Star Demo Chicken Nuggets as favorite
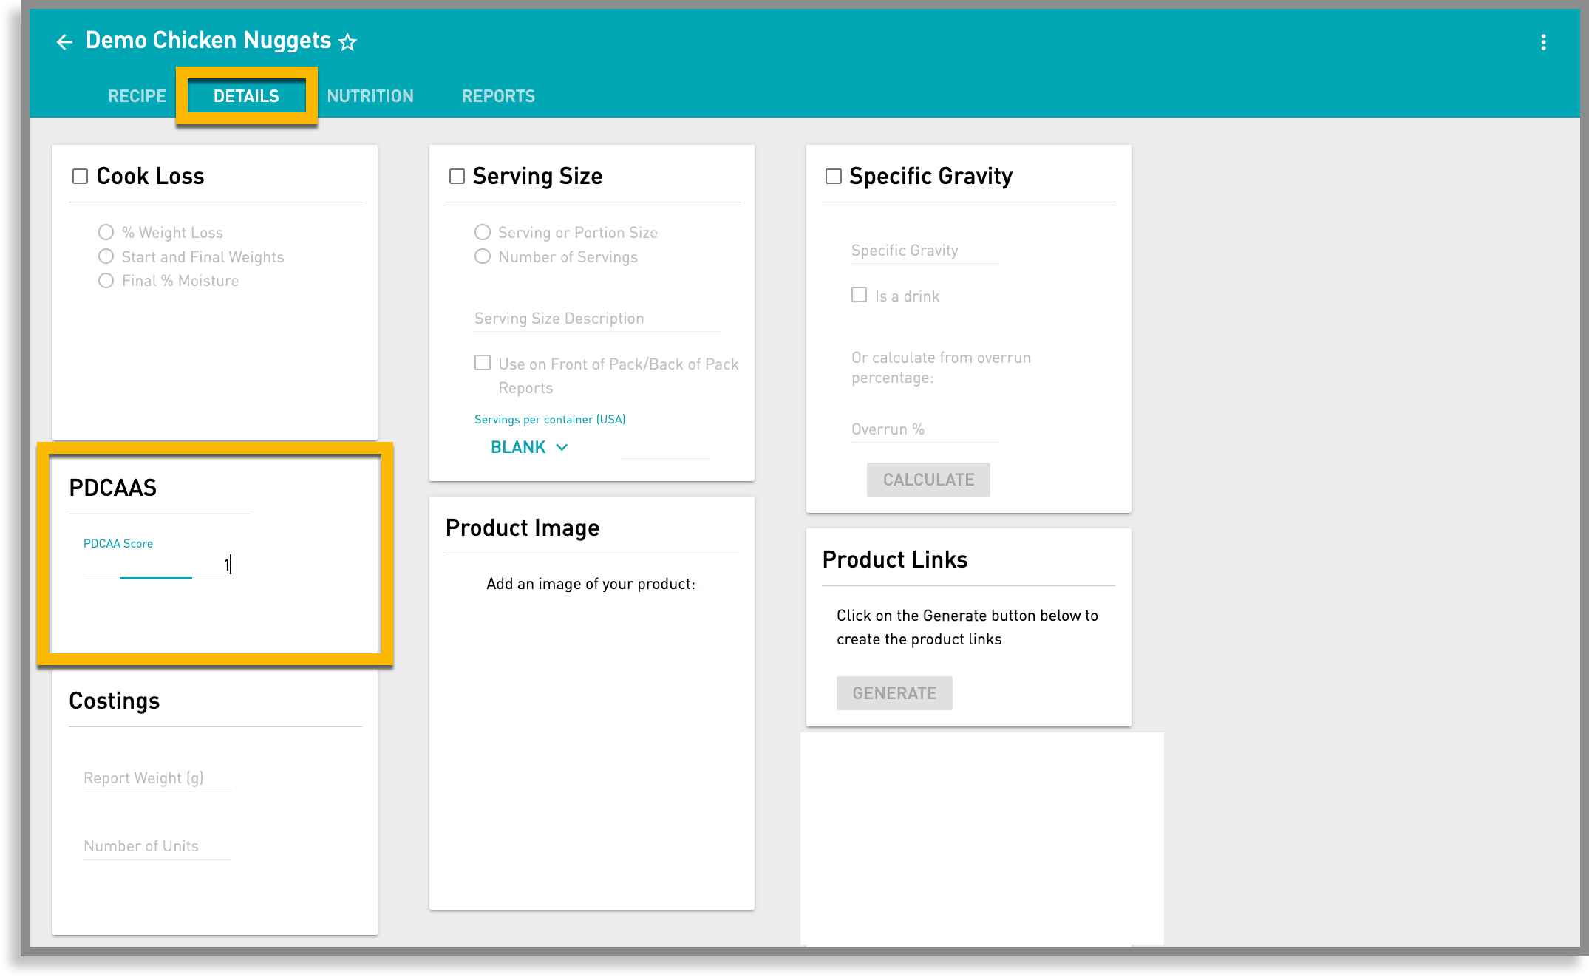 (347, 42)
